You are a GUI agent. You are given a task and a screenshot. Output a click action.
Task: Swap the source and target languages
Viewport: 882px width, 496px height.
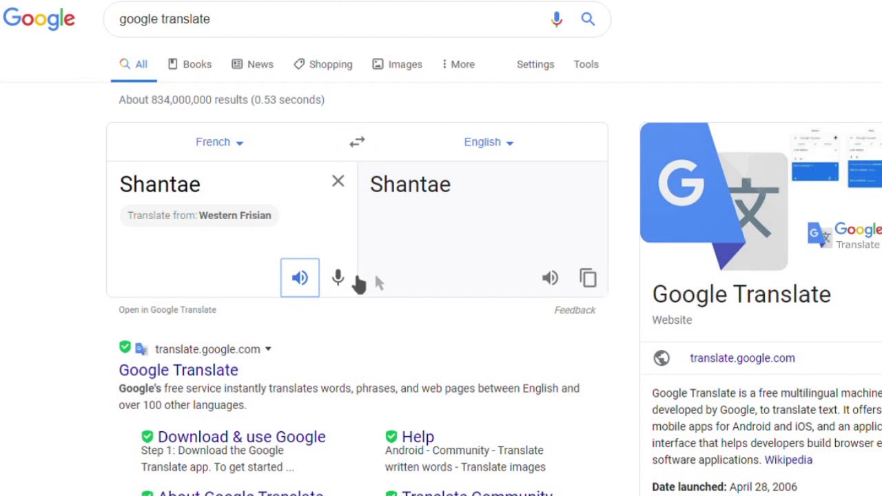click(357, 142)
